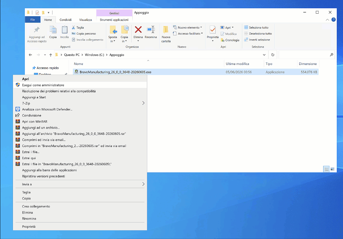The height and width of the screenshot is (239, 343).
Task: Open the File tab
Action: pos(32,20)
